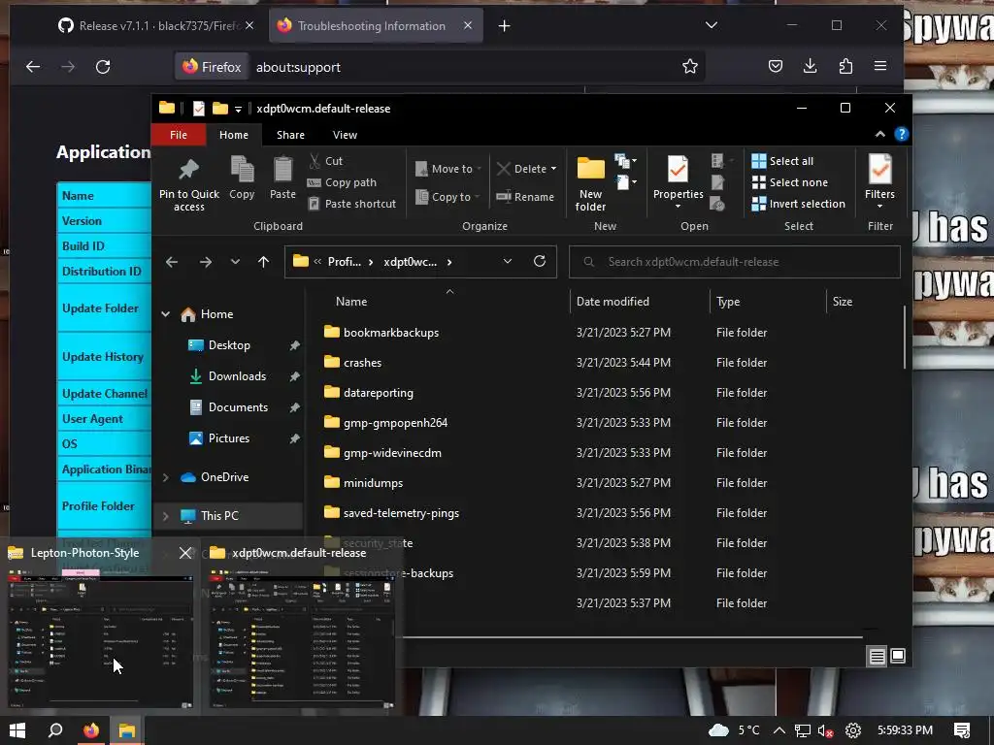The height and width of the screenshot is (745, 994).
Task: Click the Copy icon in Clipboard group
Action: 242,178
